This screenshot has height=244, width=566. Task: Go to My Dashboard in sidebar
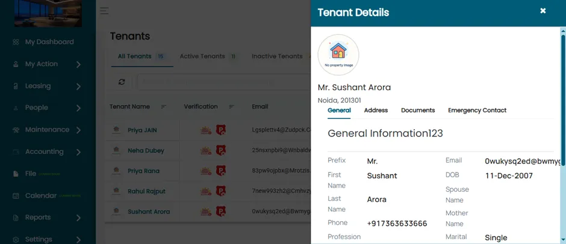[x=49, y=42]
